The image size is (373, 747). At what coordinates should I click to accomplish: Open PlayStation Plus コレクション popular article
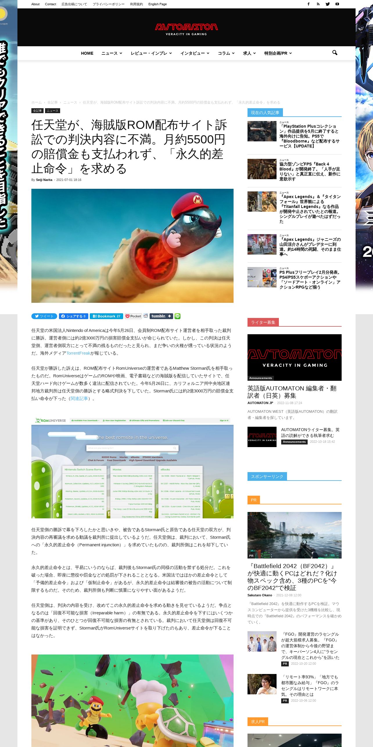point(310,136)
